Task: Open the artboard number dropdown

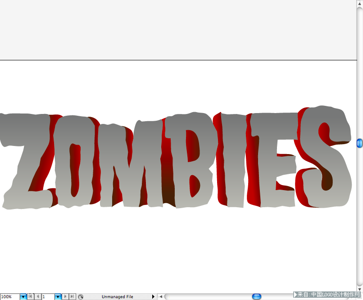Action: tap(58, 296)
